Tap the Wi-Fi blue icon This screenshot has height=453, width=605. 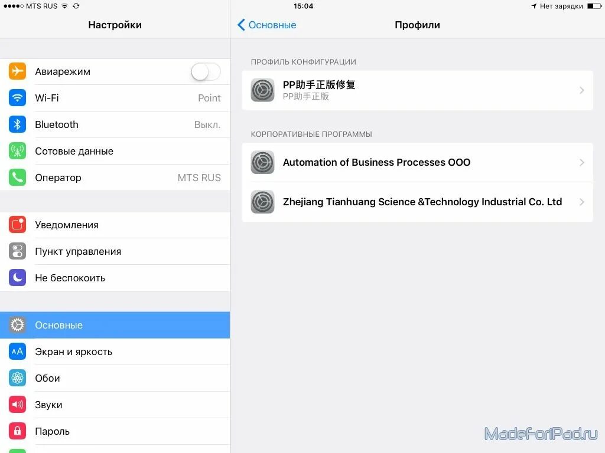17,98
